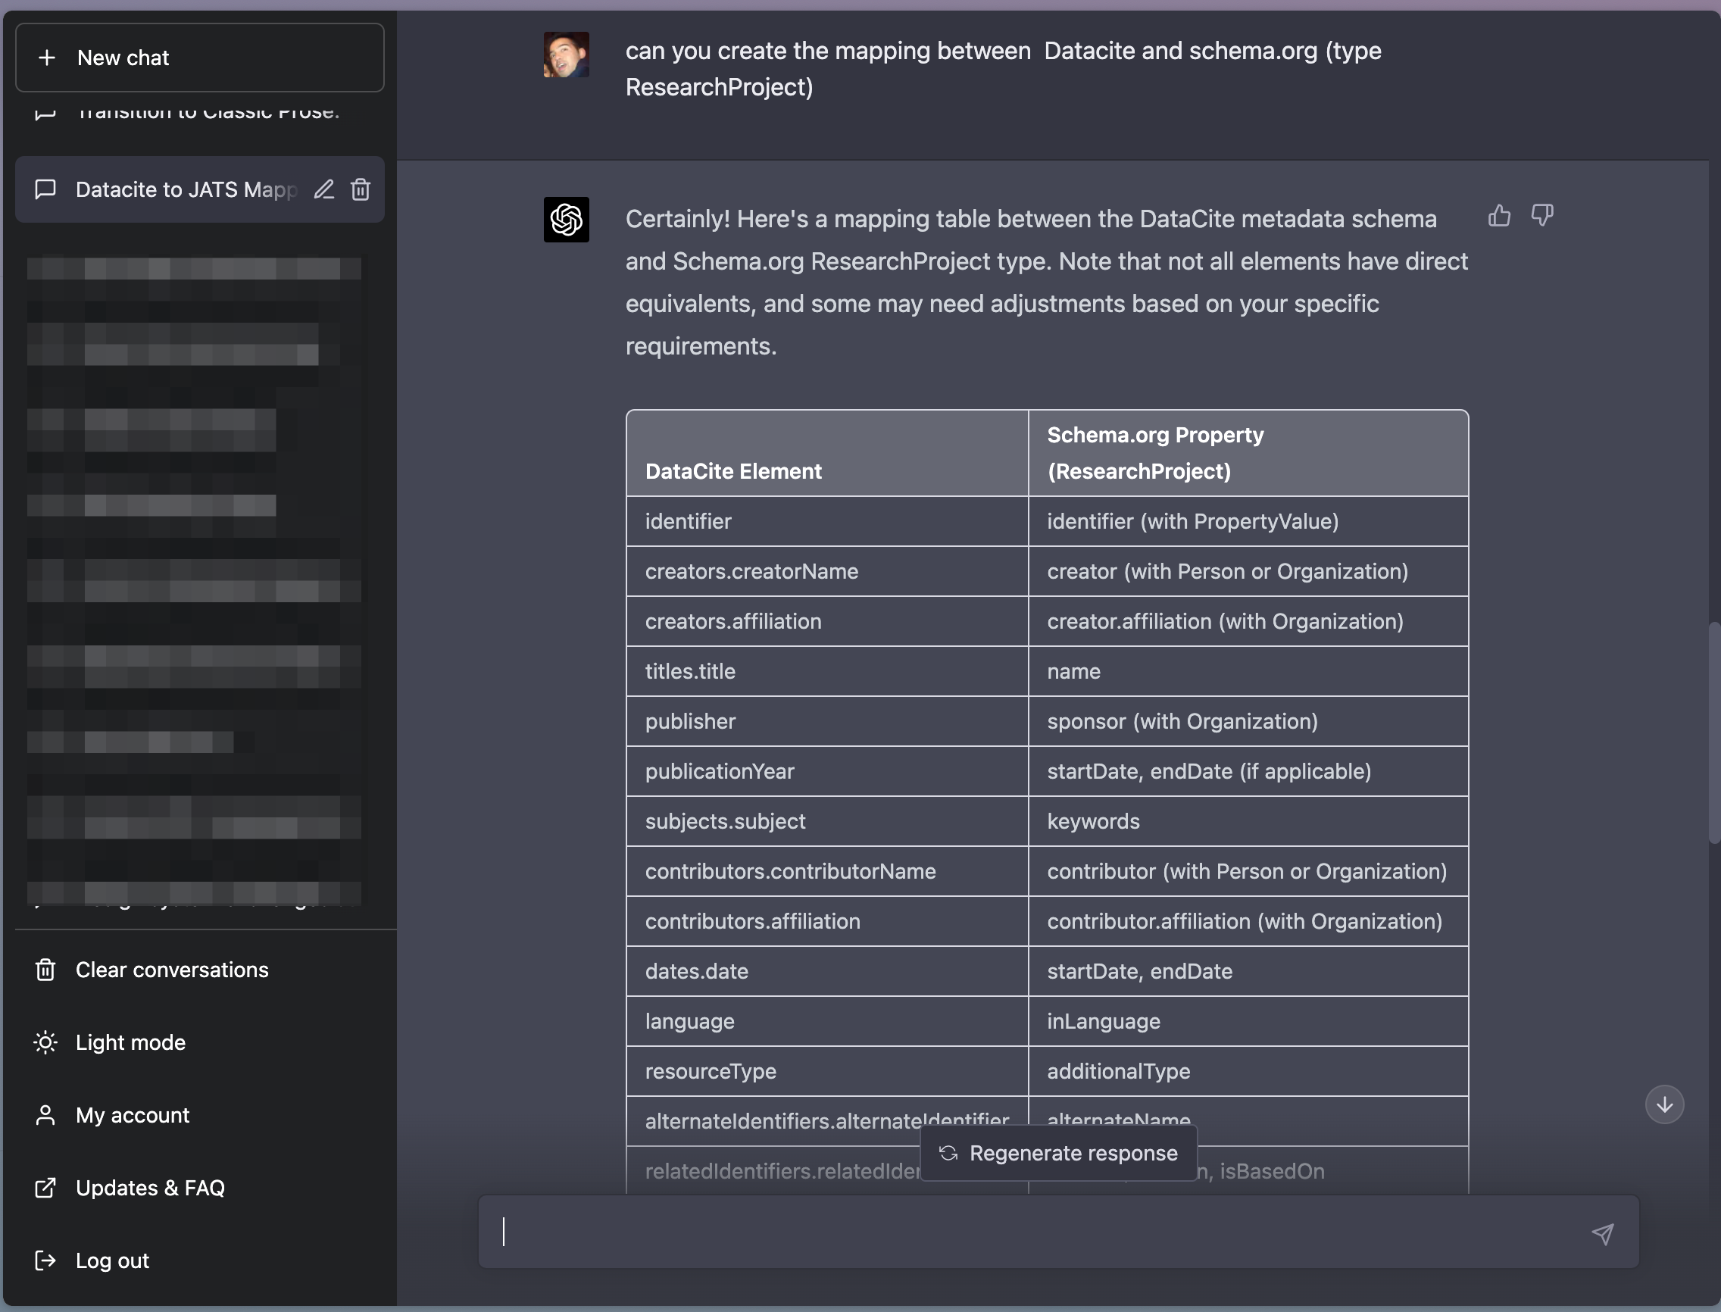Log out of the account
Image resolution: width=1721 pixels, height=1312 pixels.
pyautogui.click(x=199, y=1260)
